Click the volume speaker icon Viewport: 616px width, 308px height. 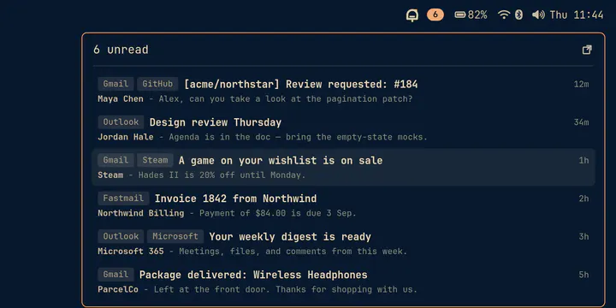click(x=538, y=15)
